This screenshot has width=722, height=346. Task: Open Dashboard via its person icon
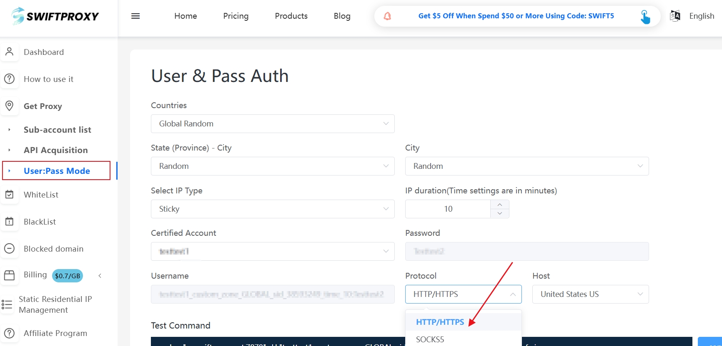tap(10, 52)
